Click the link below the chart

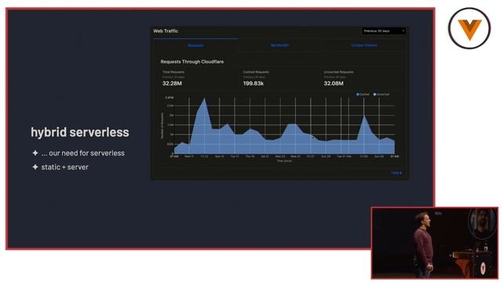click(396, 173)
